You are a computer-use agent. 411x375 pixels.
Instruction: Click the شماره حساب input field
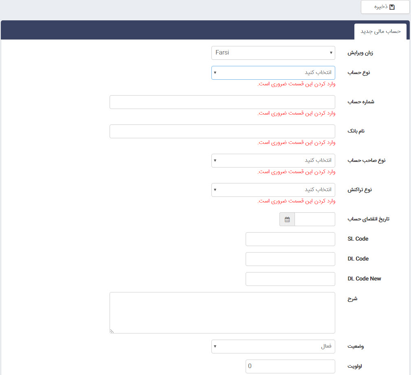pos(222,102)
